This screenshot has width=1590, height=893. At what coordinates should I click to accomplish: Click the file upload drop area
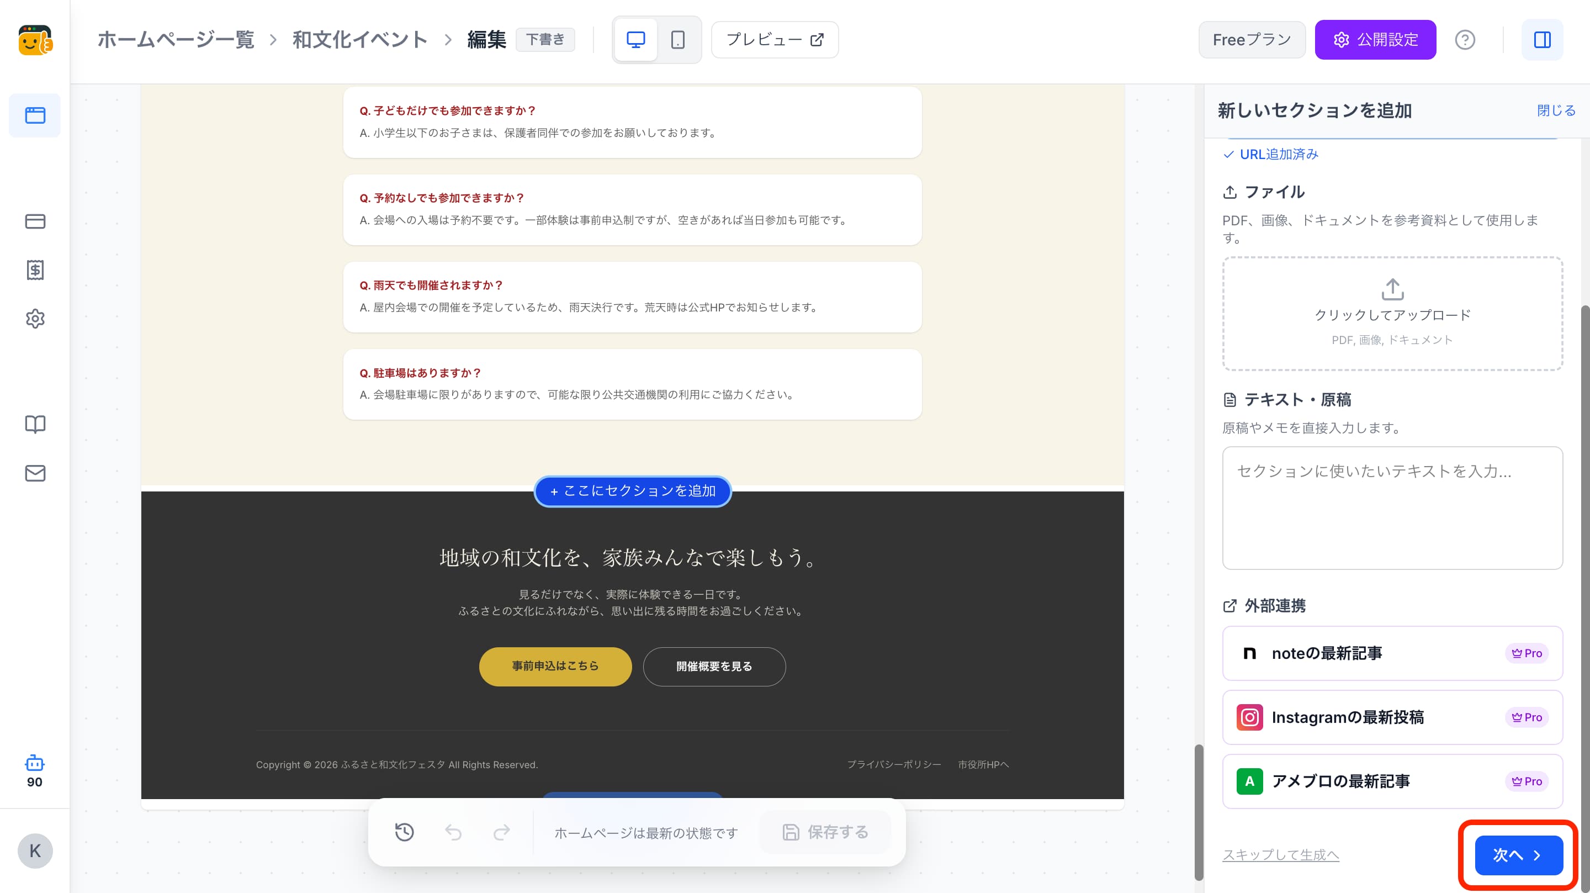coord(1392,314)
